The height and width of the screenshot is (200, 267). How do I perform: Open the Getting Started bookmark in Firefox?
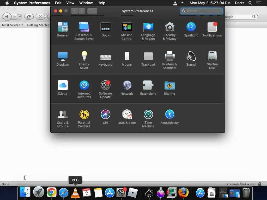tap(38, 25)
